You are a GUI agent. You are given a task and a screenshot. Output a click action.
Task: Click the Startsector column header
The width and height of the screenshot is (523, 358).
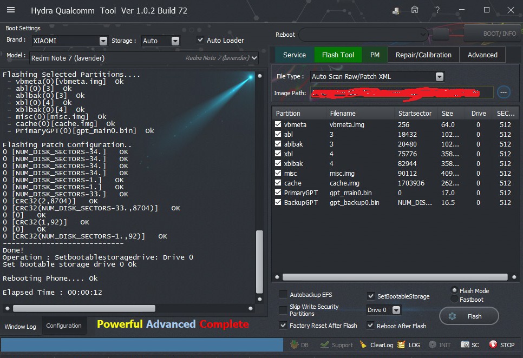click(415, 113)
